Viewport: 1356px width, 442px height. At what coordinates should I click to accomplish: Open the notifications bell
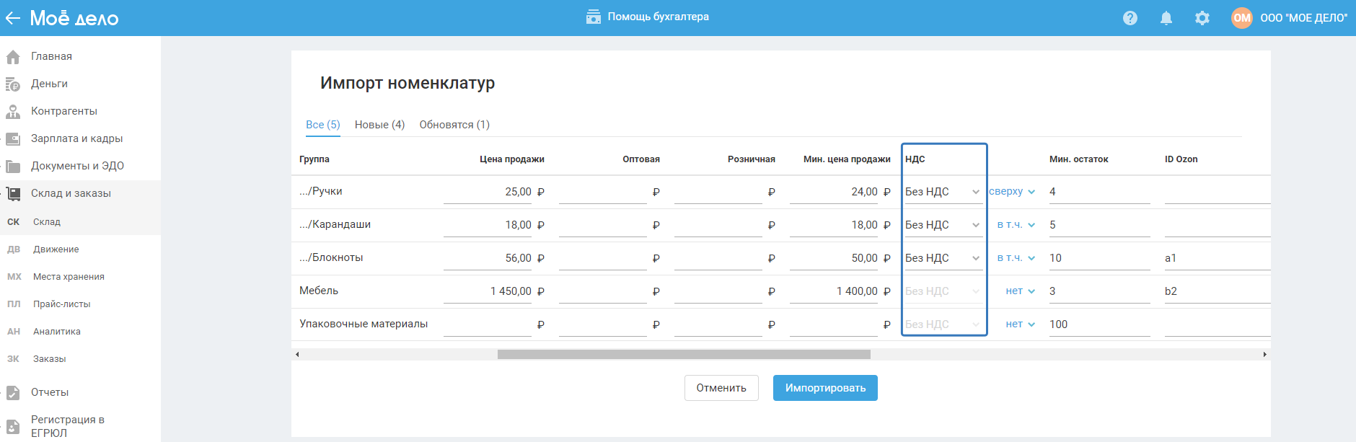[1166, 18]
